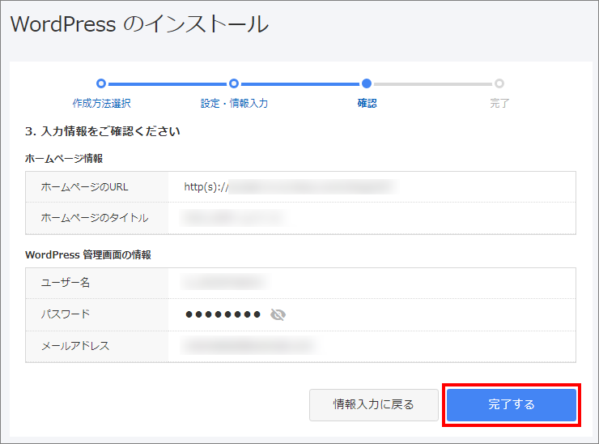Click the 情報入力に戻る button
The width and height of the screenshot is (599, 444).
(x=373, y=404)
